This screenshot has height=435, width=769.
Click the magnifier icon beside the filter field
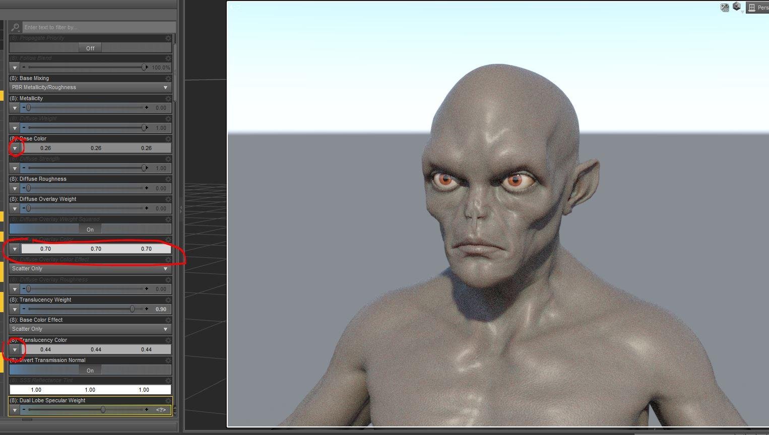(16, 27)
